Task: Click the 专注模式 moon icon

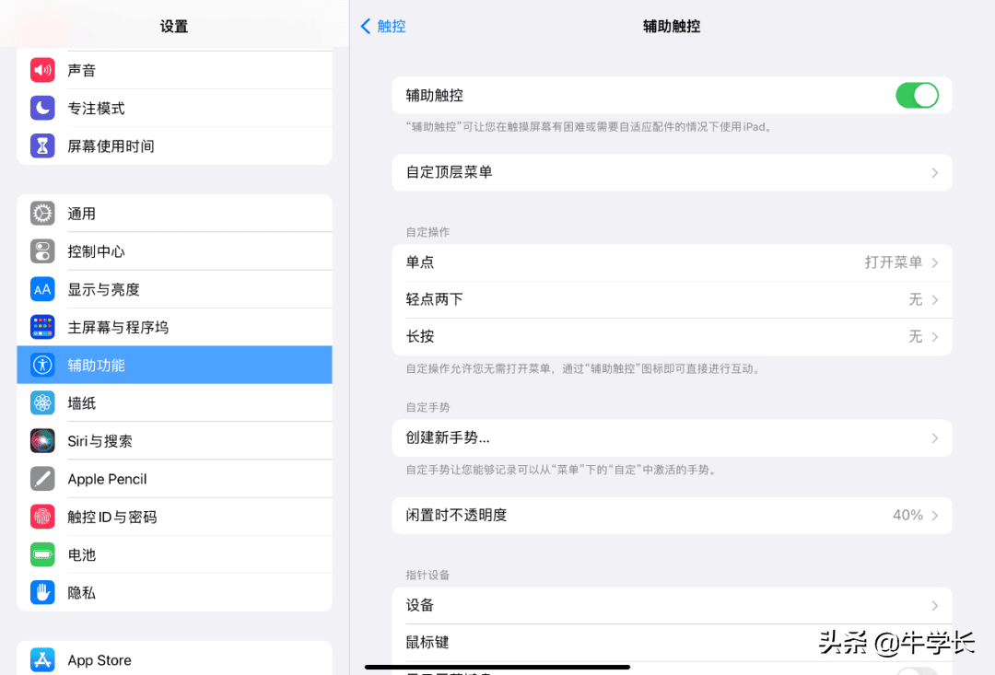Action: pos(42,108)
